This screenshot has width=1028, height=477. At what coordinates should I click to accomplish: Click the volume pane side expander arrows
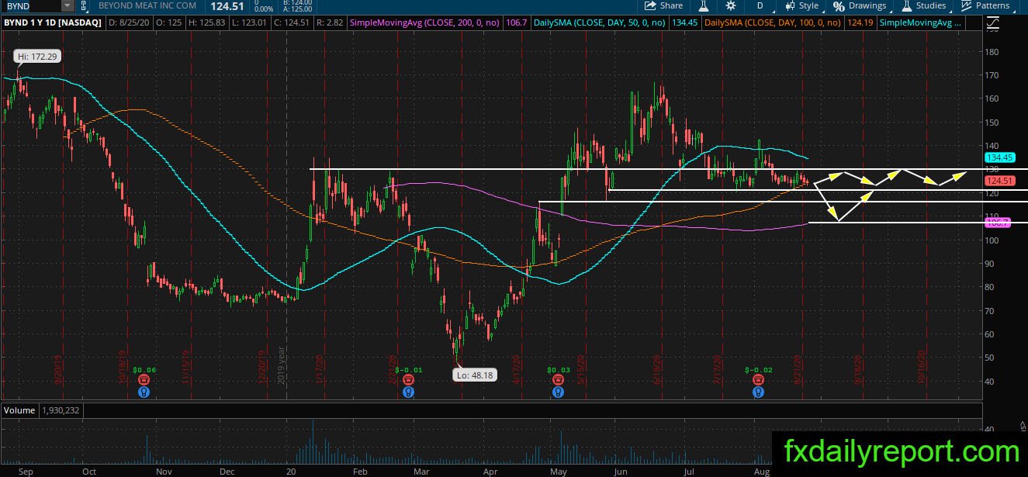1022,424
